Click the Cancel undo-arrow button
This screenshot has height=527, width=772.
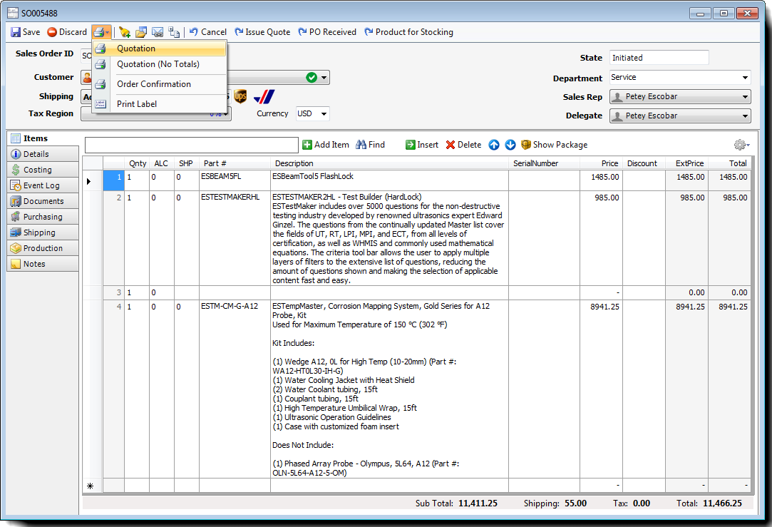pyautogui.click(x=207, y=32)
